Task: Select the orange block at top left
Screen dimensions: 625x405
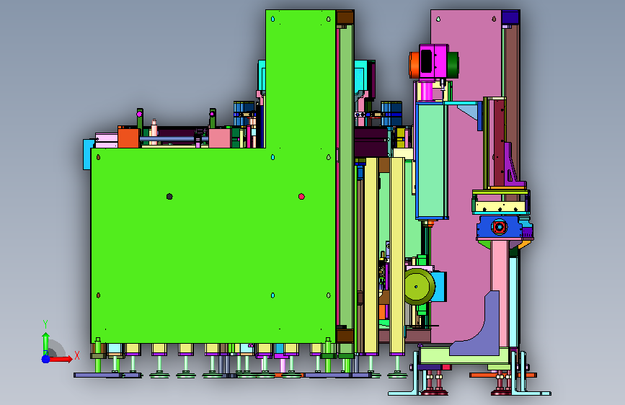Action: pyautogui.click(x=128, y=137)
